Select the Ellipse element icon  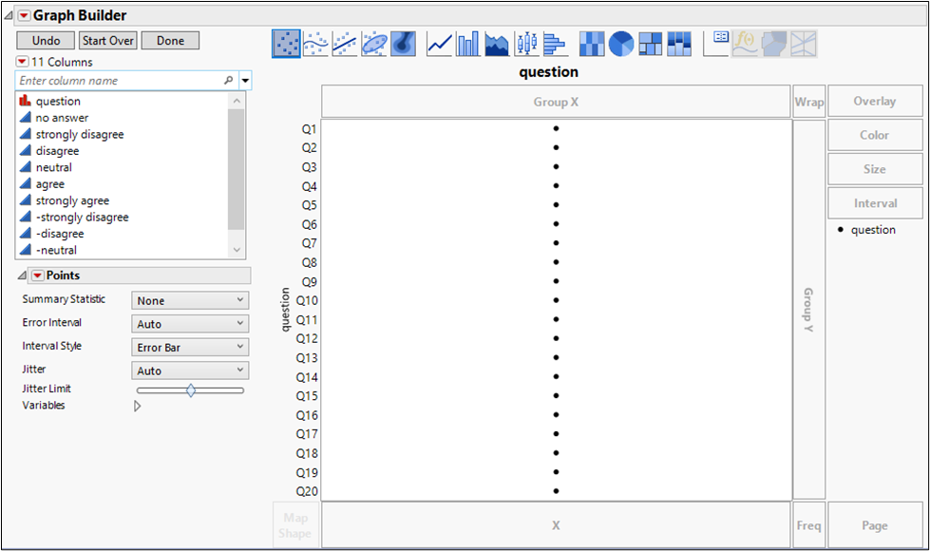pos(373,44)
